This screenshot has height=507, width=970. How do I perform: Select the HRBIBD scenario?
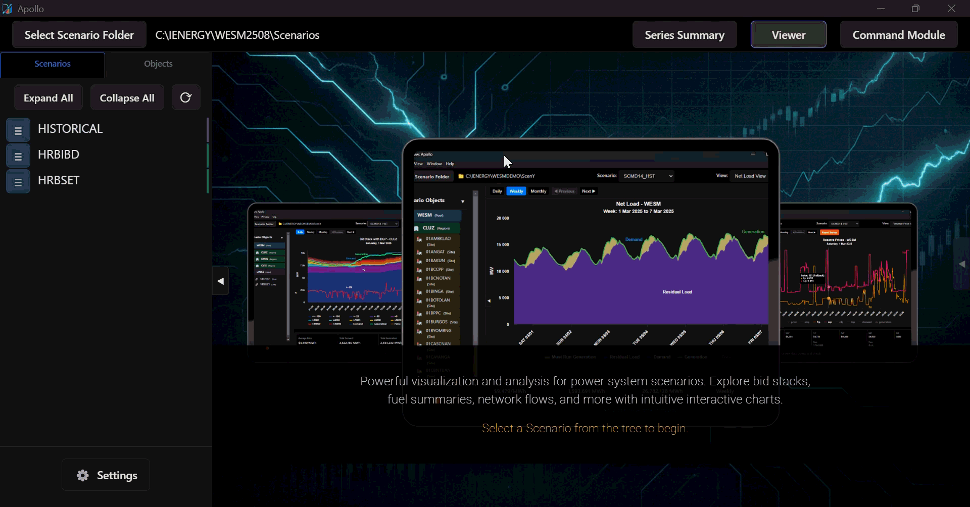(59, 155)
